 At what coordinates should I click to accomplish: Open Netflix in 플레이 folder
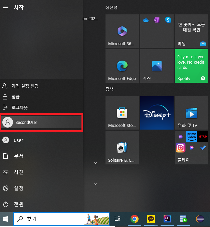pos(203,137)
